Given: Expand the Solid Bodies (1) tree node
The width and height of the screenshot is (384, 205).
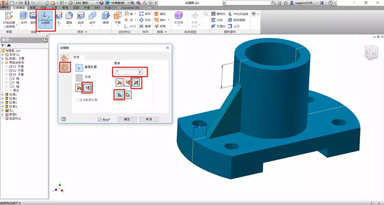Looking at the screenshot, I should point(2,55).
